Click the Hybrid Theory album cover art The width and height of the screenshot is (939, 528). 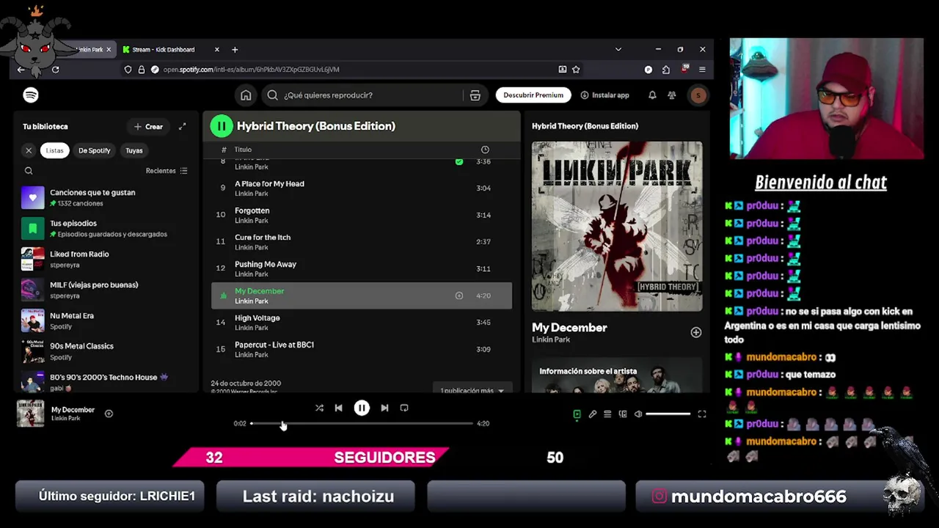[x=617, y=227]
